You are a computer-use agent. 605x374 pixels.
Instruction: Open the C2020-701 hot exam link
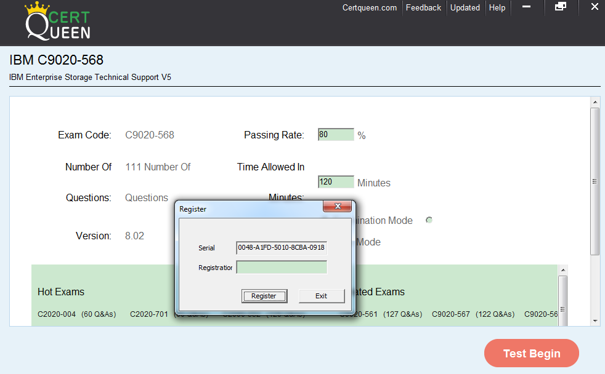[149, 314]
